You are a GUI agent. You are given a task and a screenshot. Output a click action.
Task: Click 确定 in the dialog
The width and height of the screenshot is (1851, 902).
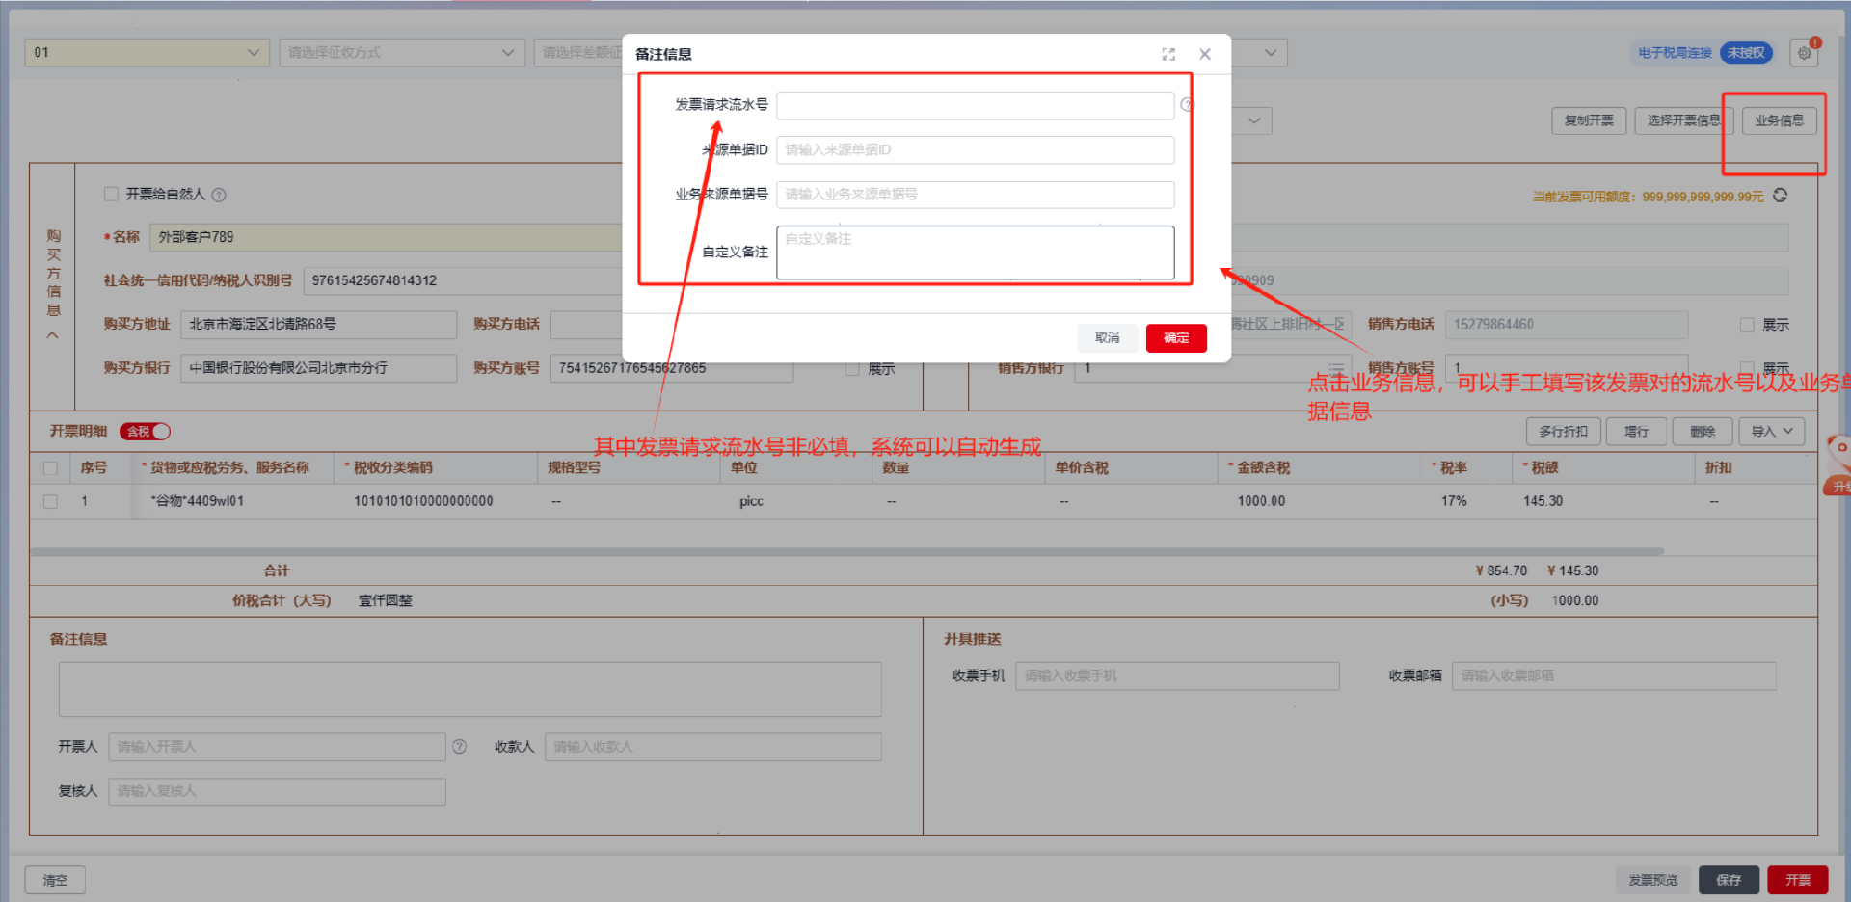coord(1175,338)
